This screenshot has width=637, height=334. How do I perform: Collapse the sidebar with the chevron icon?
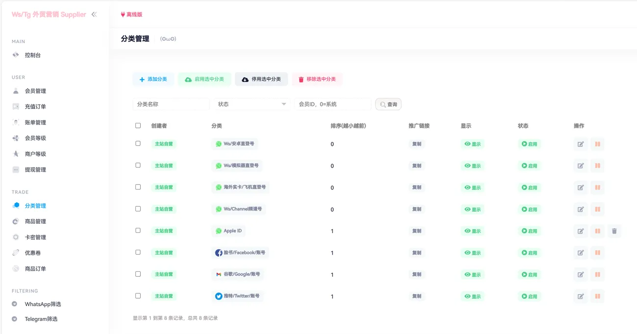(x=93, y=15)
